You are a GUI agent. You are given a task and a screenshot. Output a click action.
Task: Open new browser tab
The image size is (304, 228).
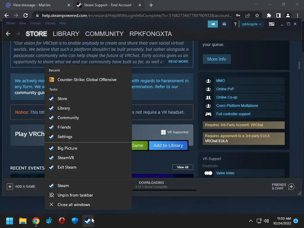click(x=151, y=5)
